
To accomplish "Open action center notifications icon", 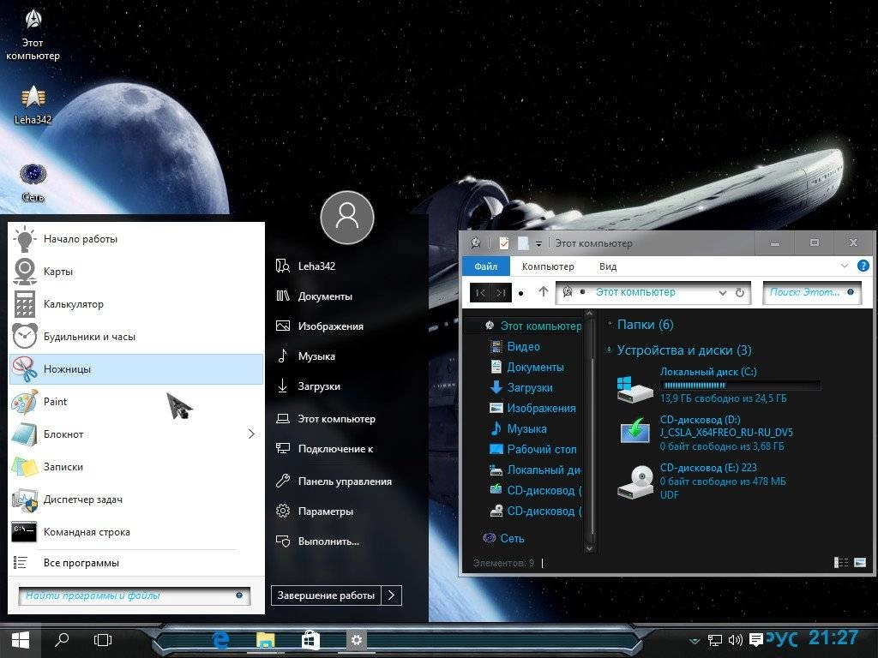I will pos(756,640).
